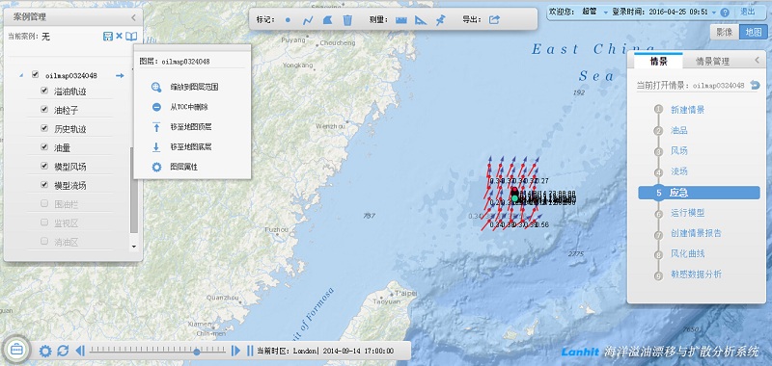The height and width of the screenshot is (366, 772).
Task: Choose 从TOC中删除 menu entry
Action: (x=190, y=107)
